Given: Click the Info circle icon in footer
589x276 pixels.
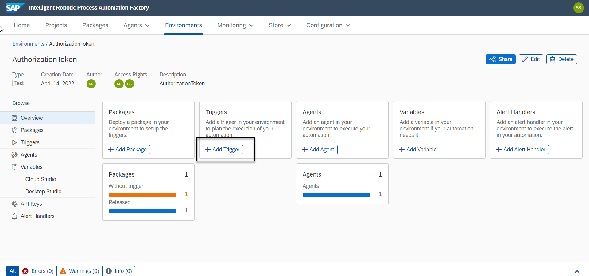Looking at the screenshot, I should pyautogui.click(x=109, y=271).
